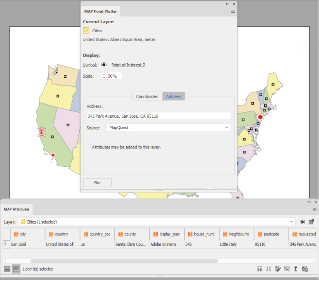The height and width of the screenshot is (282, 319).
Task: Click the city column header
Action: point(27,234)
